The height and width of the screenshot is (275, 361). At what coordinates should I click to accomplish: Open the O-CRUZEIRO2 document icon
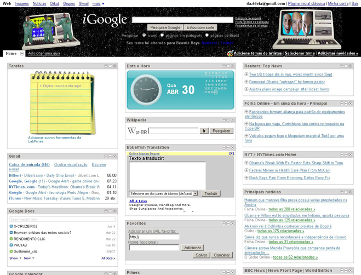11,226
